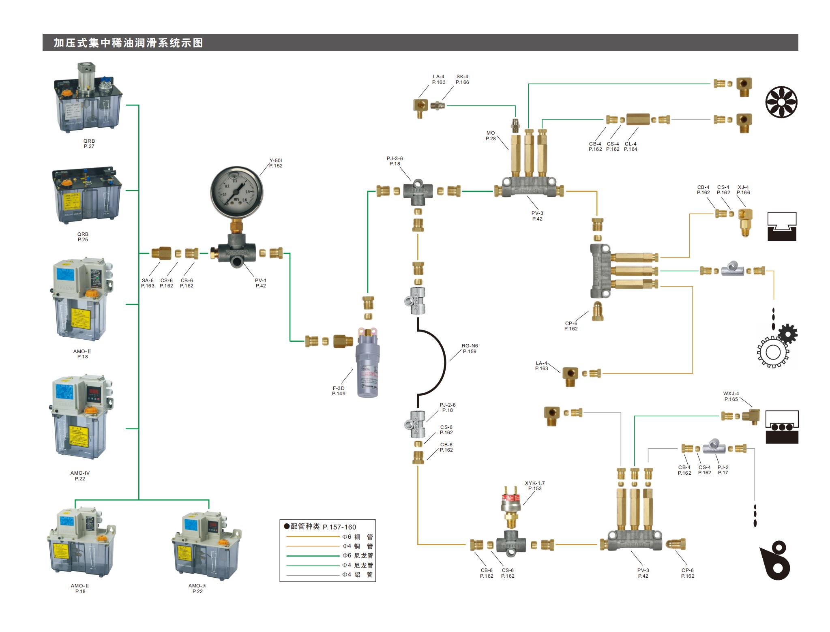The width and height of the screenshot is (830, 632).
Task: Click the 配管种类 P.157-160 legend heading
Action: click(x=320, y=527)
